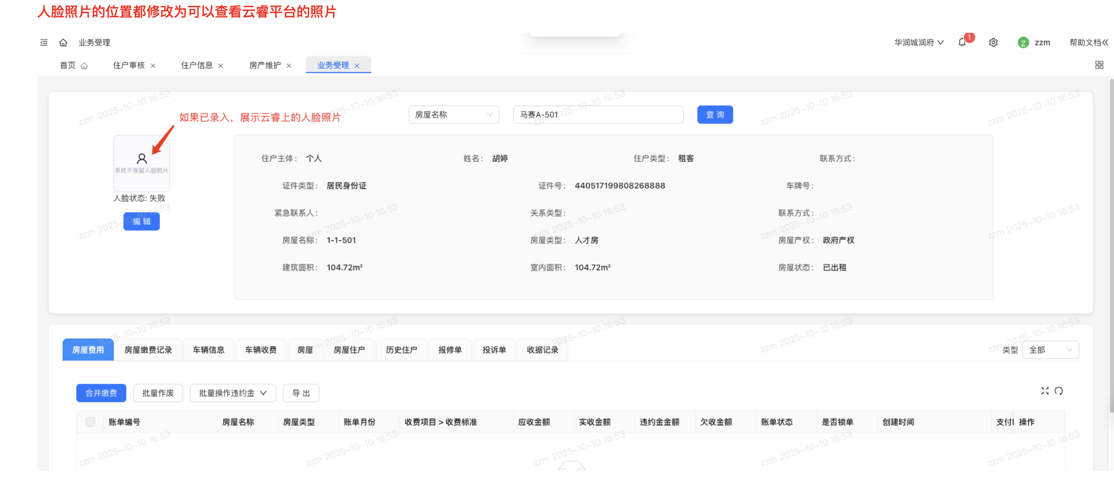This screenshot has width=1114, height=478.
Task: Open the tab grid layout icon
Action: pyautogui.click(x=1099, y=65)
